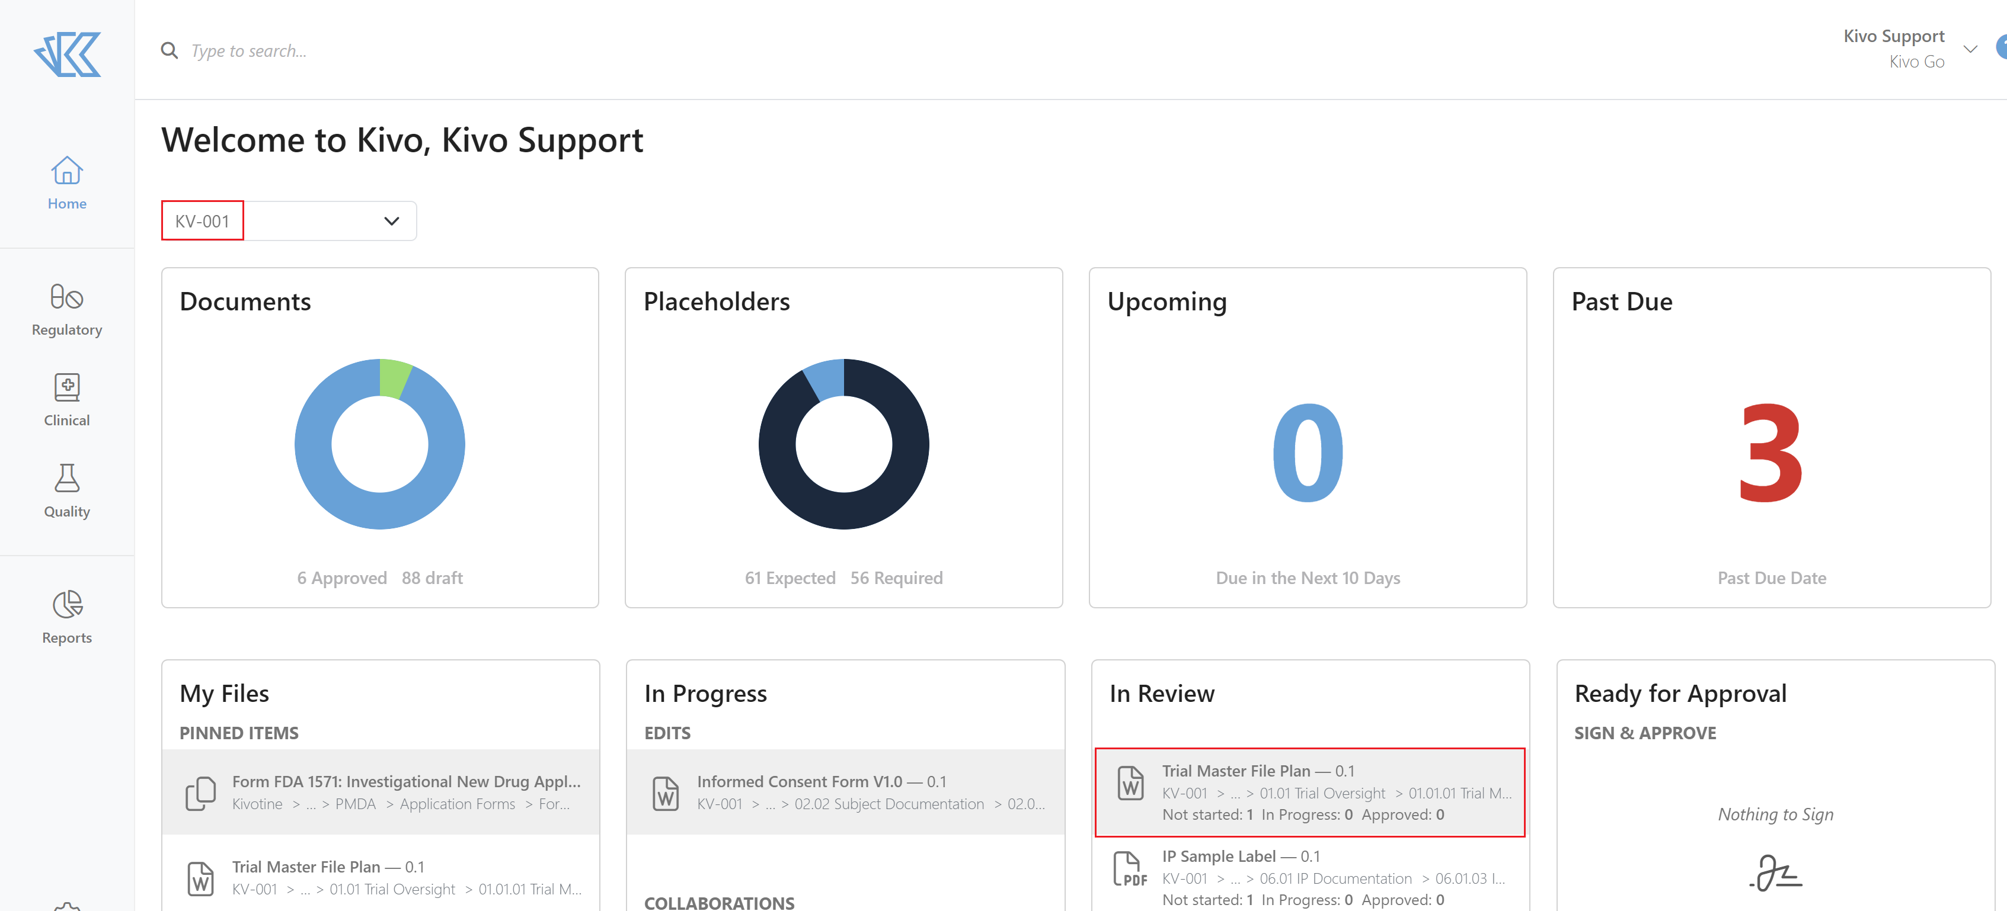Click the search magnifier icon
The image size is (2007, 911).
pos(169,50)
